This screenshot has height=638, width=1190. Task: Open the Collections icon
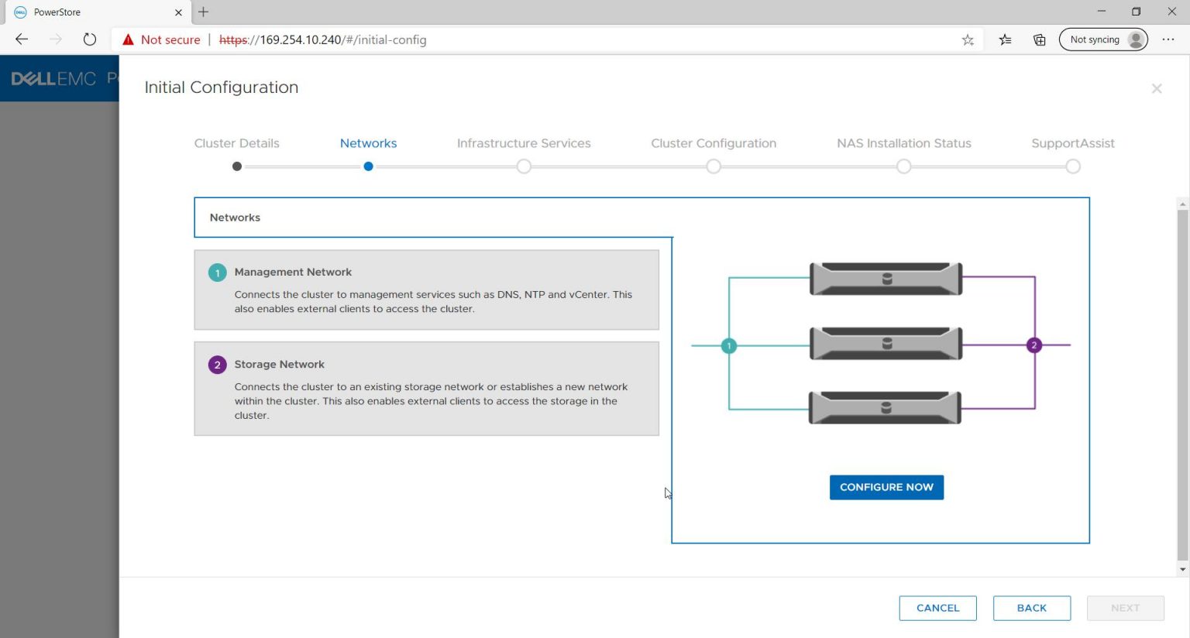(x=1039, y=39)
